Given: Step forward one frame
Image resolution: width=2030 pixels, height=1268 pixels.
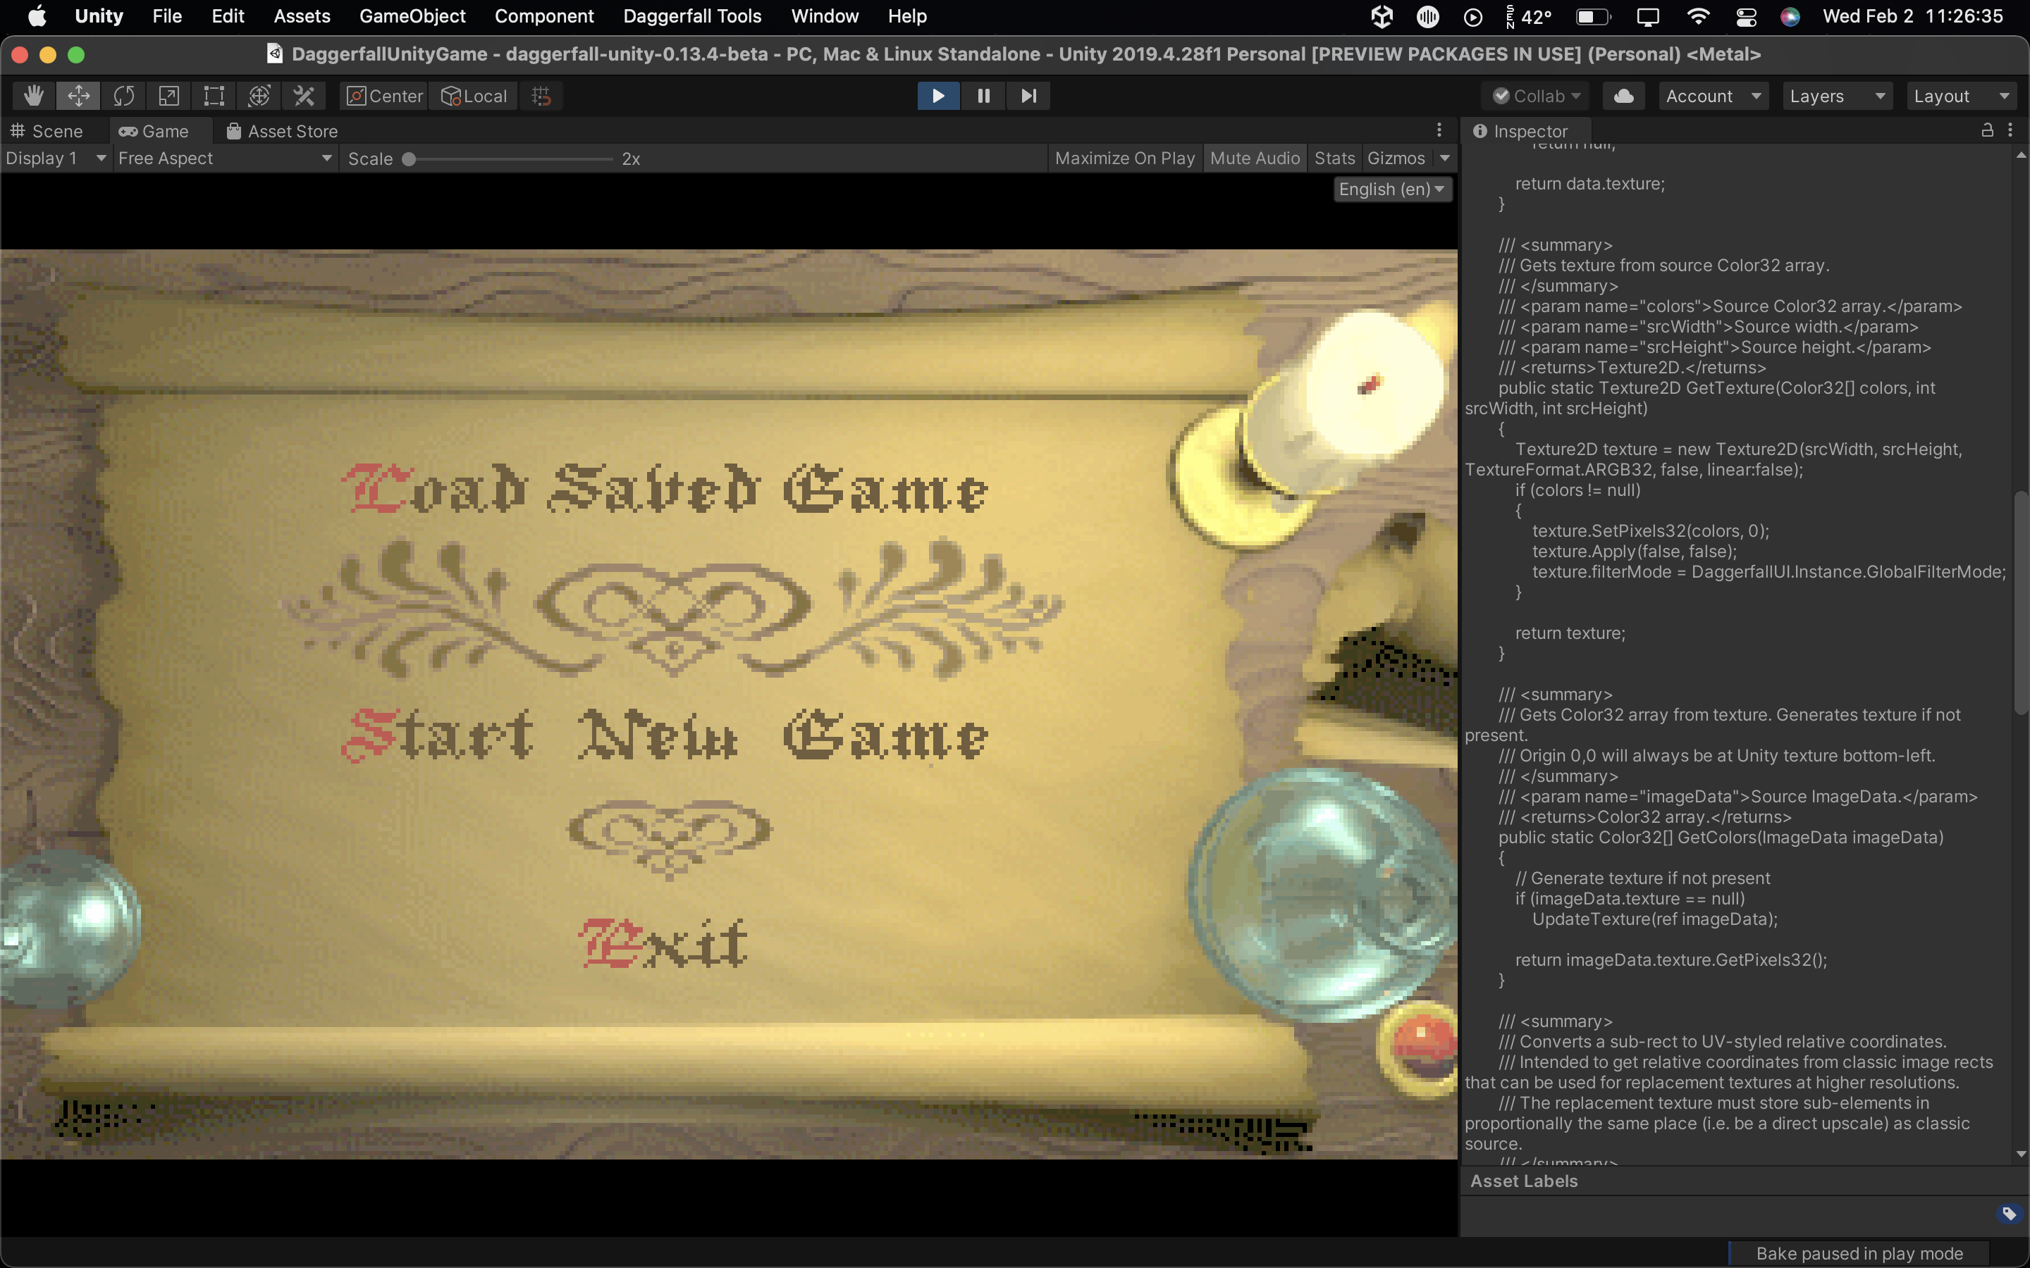Looking at the screenshot, I should [1028, 96].
